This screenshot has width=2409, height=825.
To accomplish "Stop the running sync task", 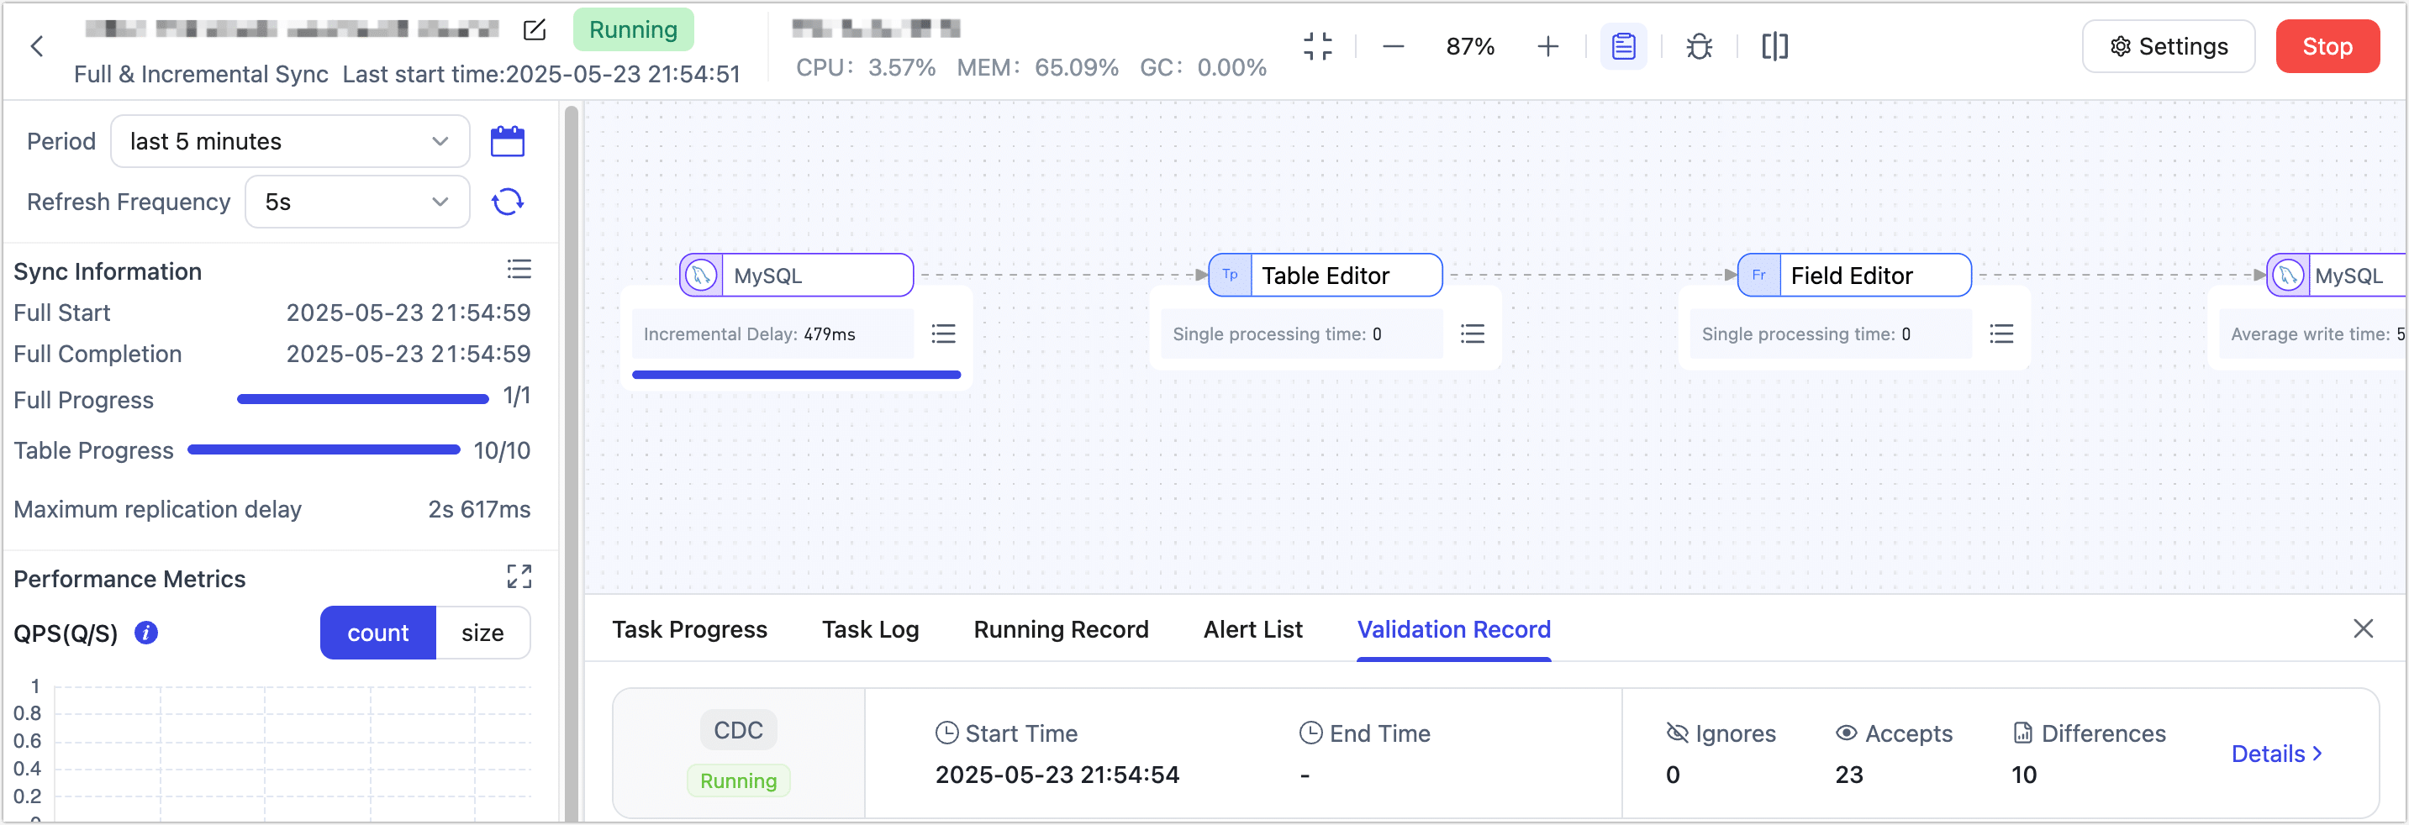I will 2327,45.
